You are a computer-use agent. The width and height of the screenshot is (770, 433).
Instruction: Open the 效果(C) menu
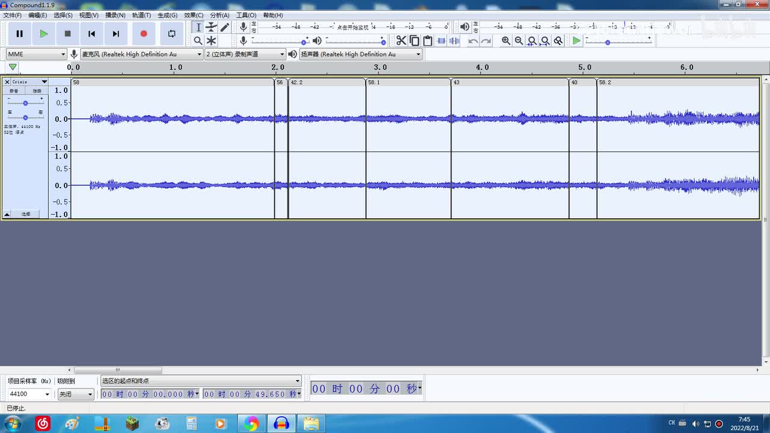click(x=194, y=15)
